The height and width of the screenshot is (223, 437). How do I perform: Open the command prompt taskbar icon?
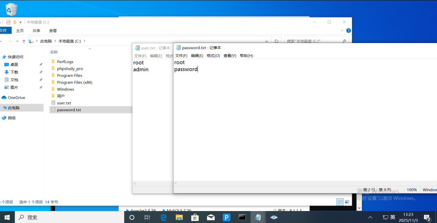(242, 217)
